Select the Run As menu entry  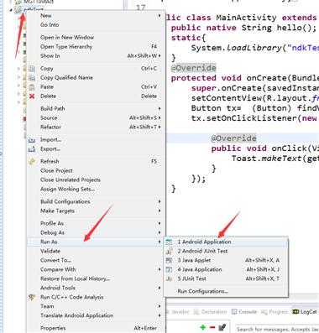95,242
